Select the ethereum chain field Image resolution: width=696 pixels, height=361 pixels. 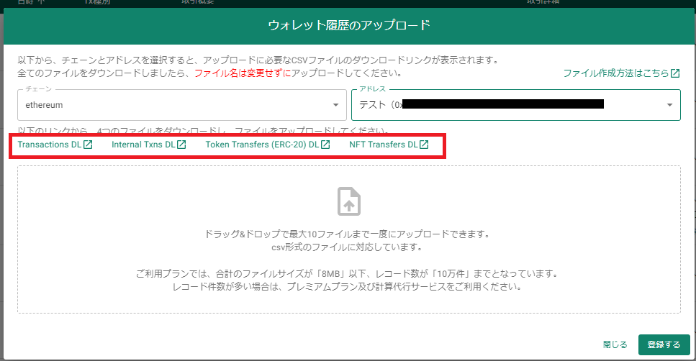(x=182, y=105)
